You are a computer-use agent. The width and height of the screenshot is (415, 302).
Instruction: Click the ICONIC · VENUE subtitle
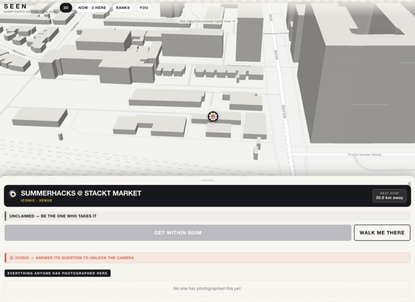(36, 200)
